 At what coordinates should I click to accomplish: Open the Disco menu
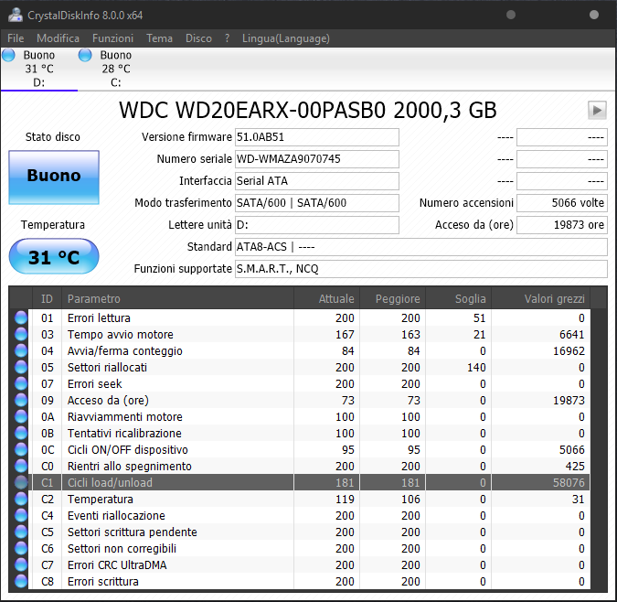[x=198, y=38]
